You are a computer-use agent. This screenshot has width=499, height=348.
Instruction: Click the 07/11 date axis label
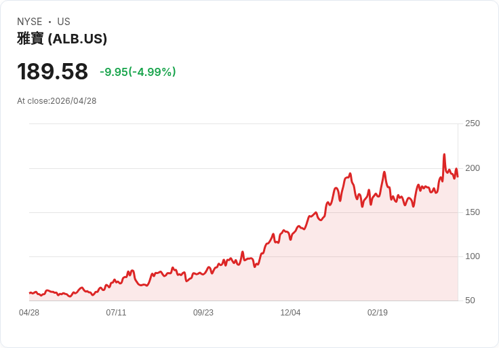pyautogui.click(x=116, y=313)
